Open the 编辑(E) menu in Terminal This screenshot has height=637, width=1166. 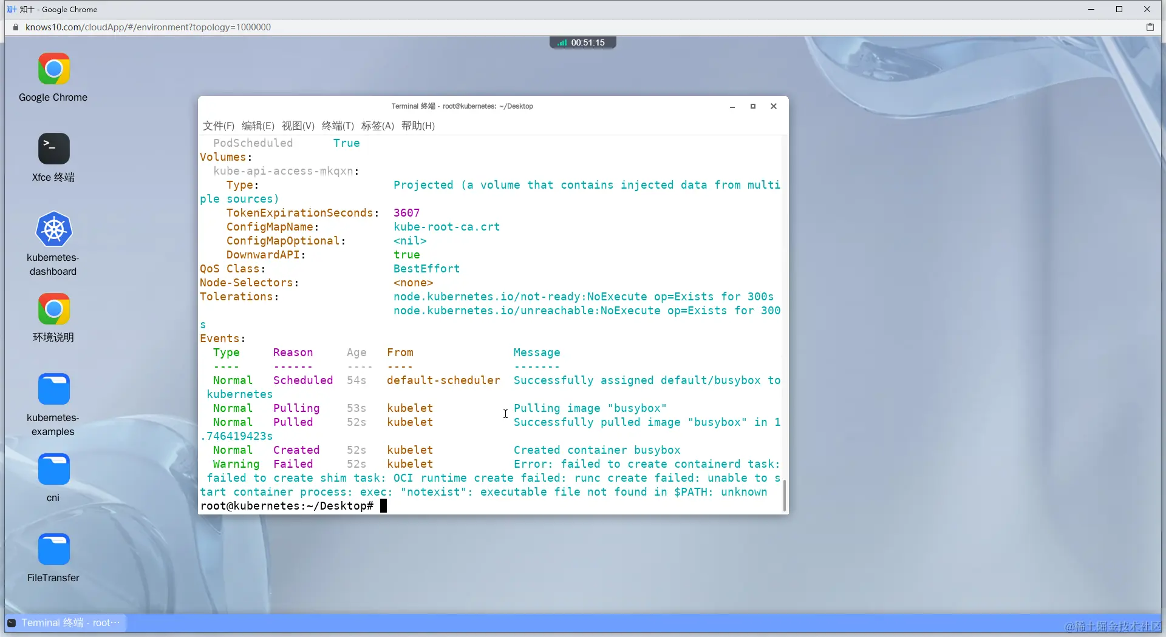coord(258,126)
